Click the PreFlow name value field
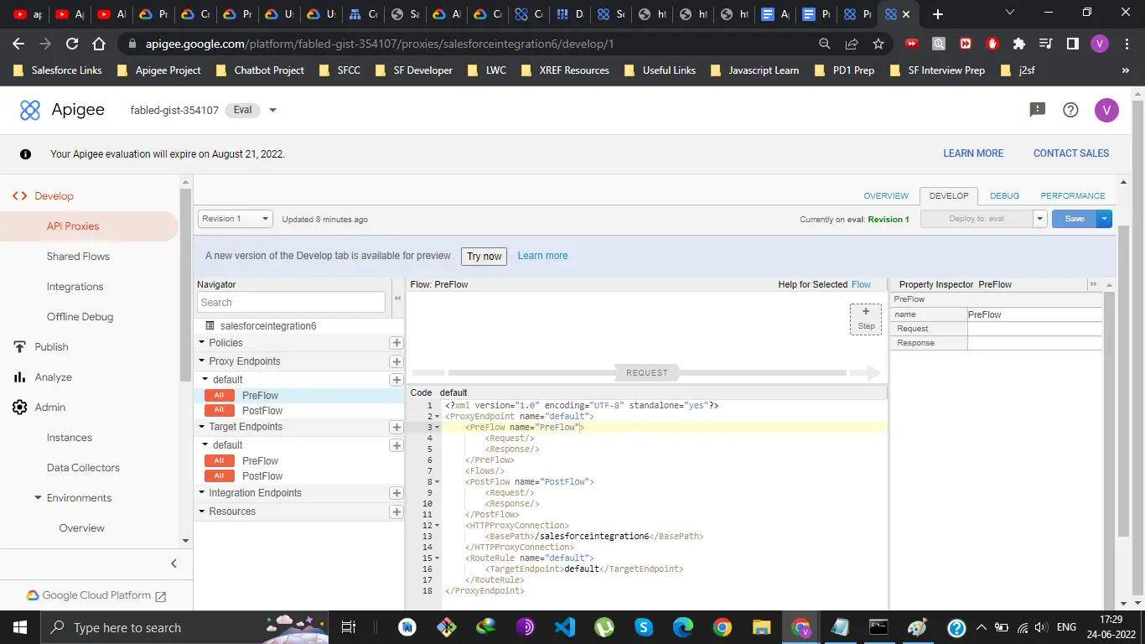This screenshot has width=1145, height=644. pyautogui.click(x=1034, y=314)
